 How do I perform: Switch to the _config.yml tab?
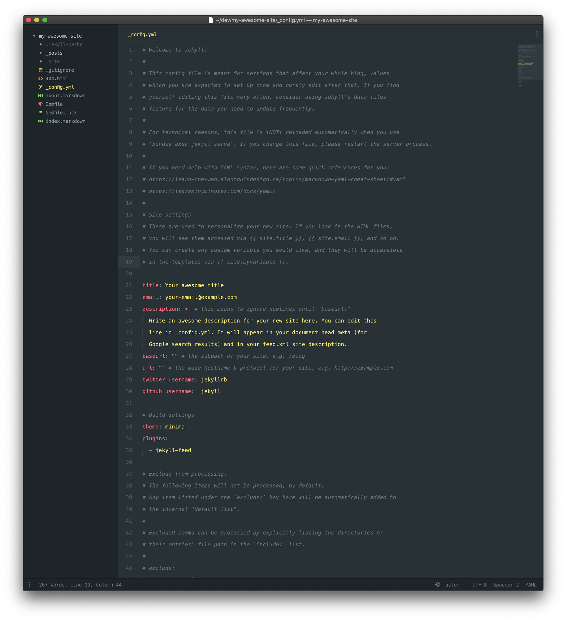click(142, 34)
